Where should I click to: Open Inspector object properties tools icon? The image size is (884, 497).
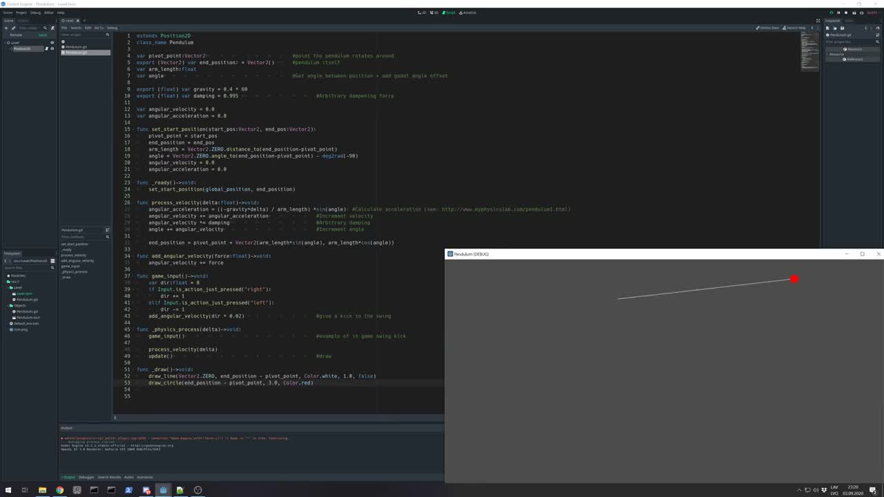tap(878, 35)
